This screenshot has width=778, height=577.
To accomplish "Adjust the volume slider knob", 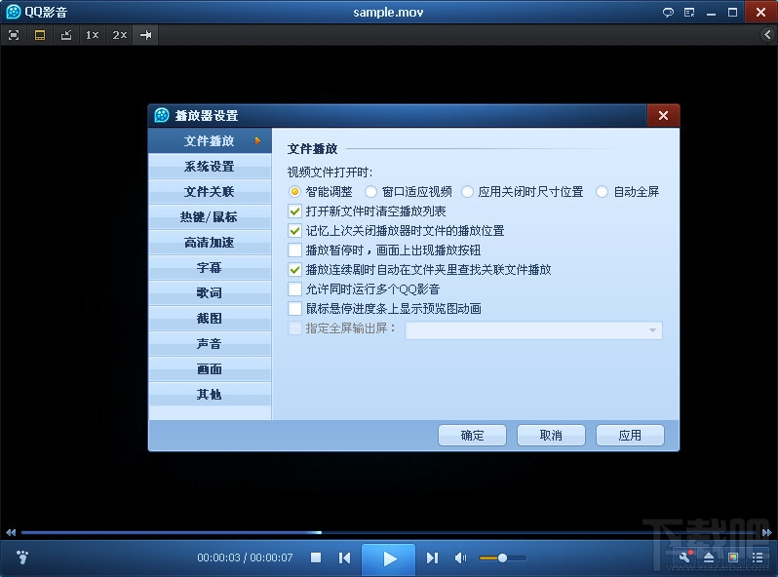I will click(x=502, y=558).
